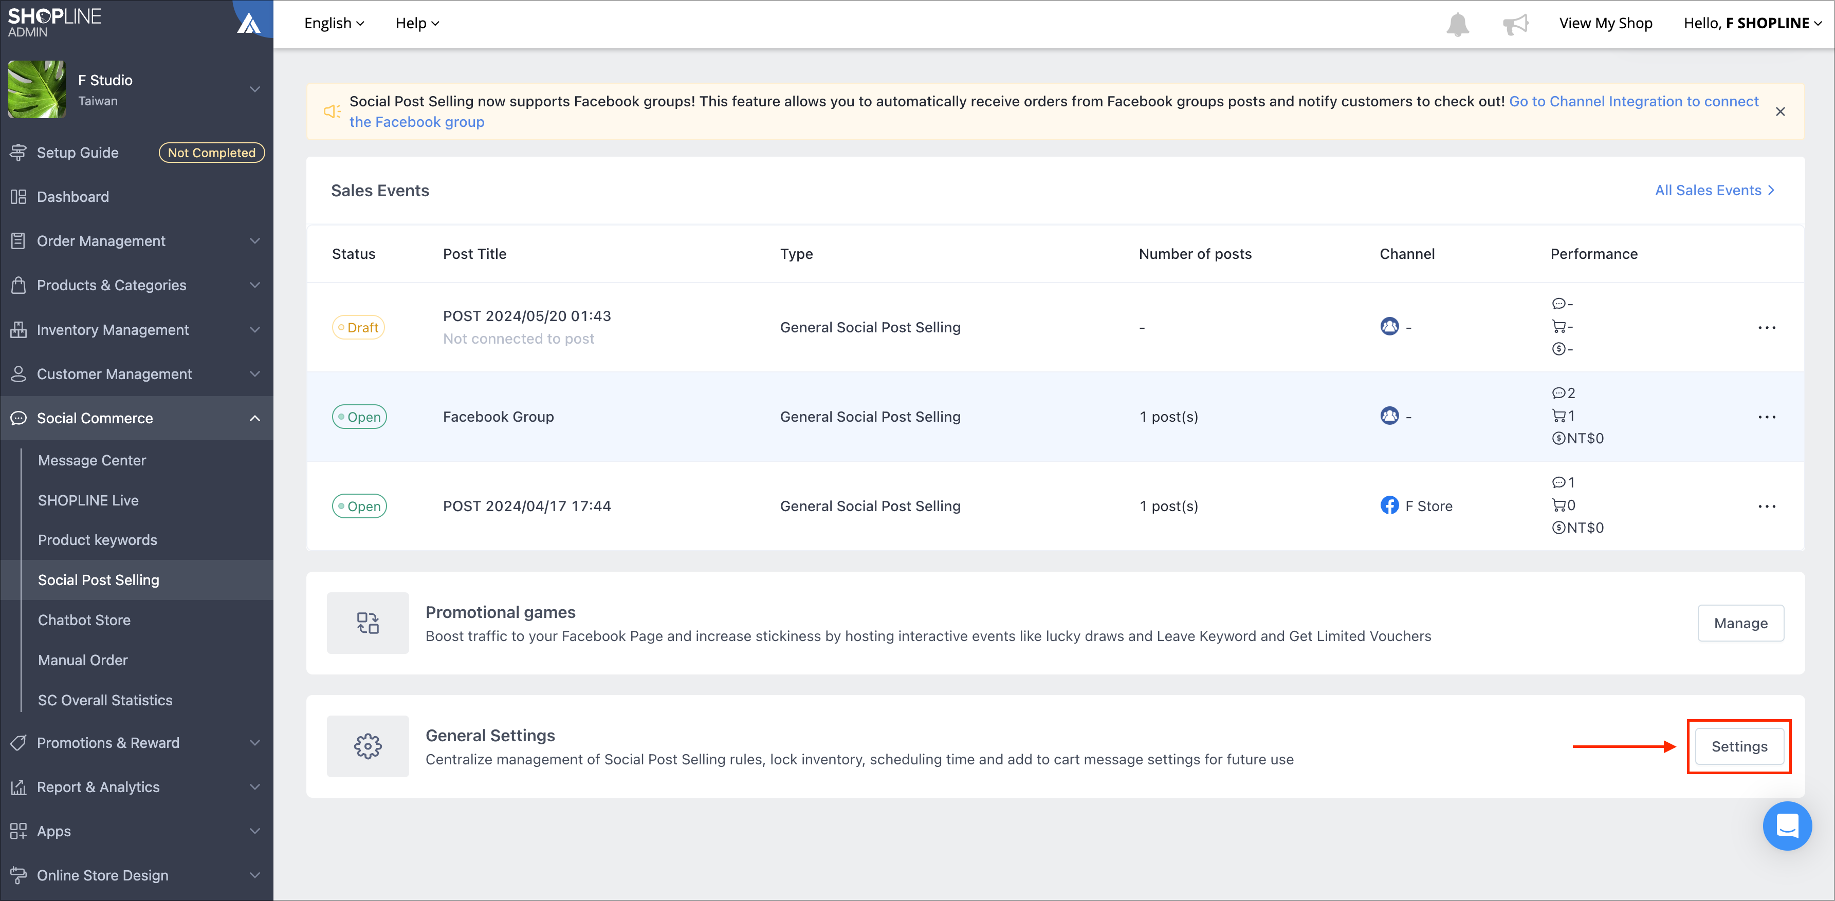Screen dimensions: 1835x901
Task: Open post titled POST 2024/05/20 01:43
Action: [x=526, y=315]
